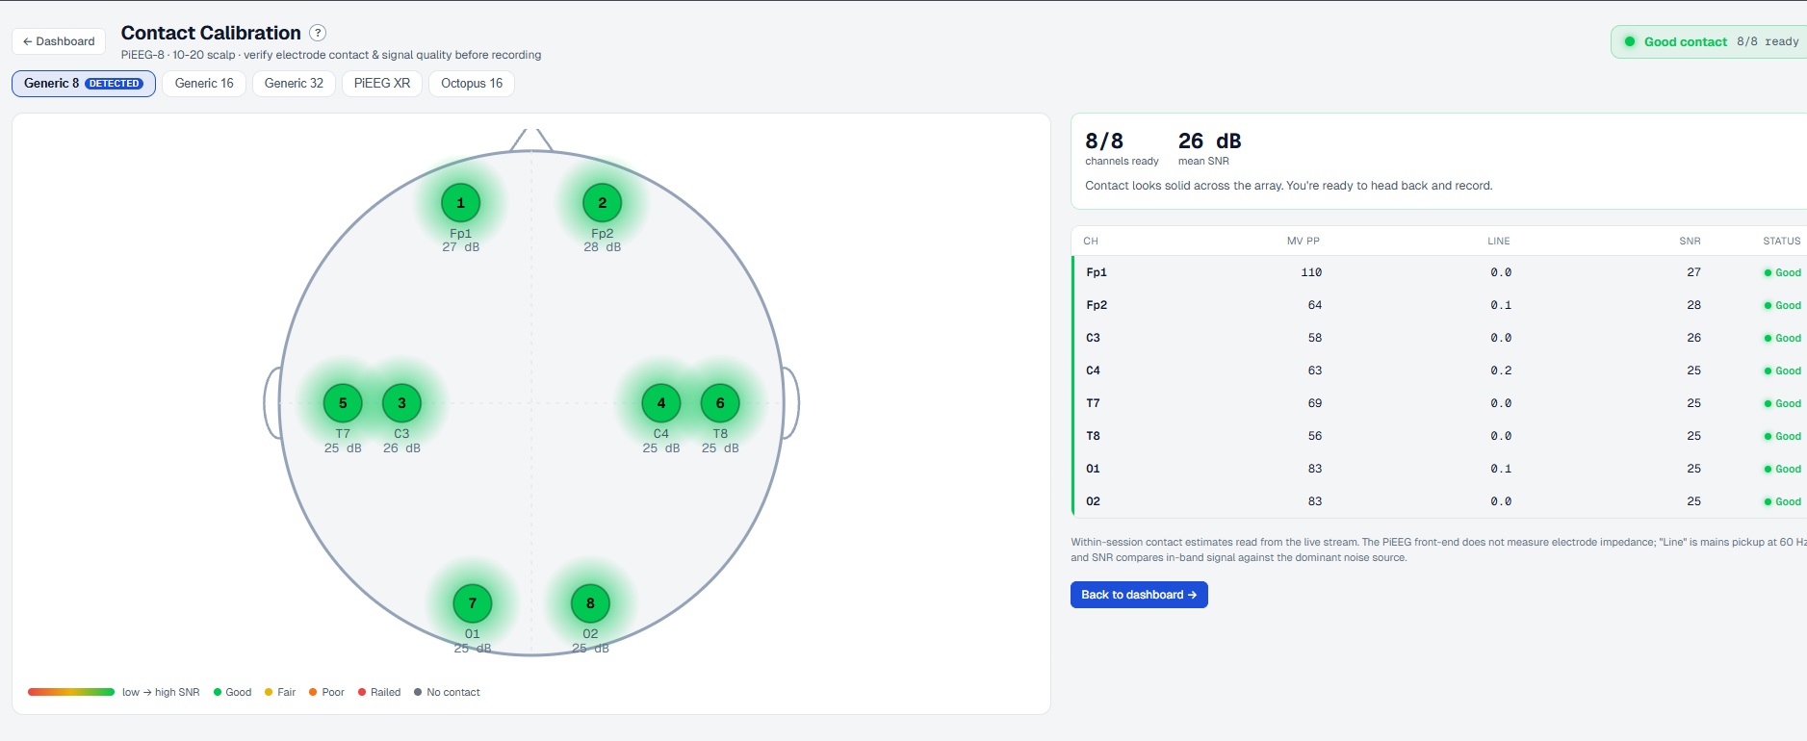Select the Fp2 row in the channel table
The image size is (1807, 741).
click(x=1439, y=305)
